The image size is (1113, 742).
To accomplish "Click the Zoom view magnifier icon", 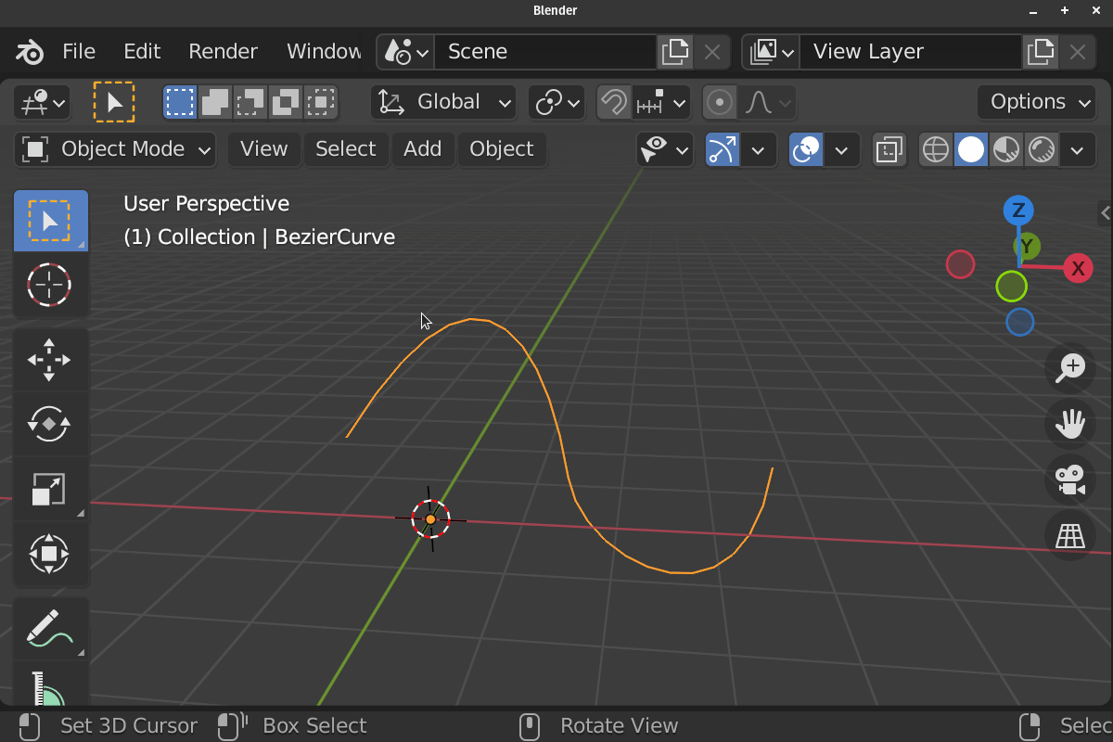I will click(1070, 367).
